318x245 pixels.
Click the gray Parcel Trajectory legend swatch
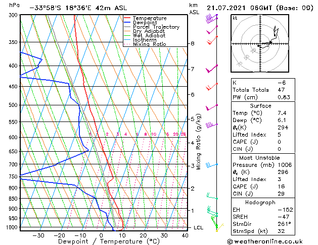pos(127,27)
